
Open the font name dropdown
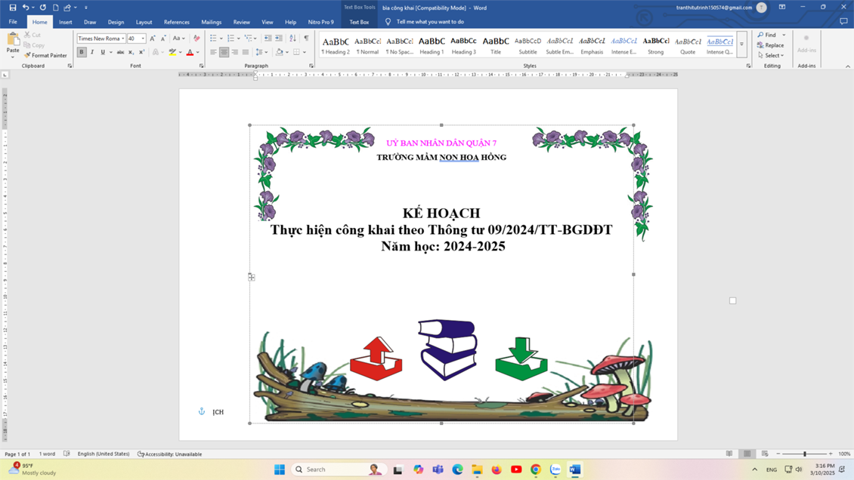point(123,38)
